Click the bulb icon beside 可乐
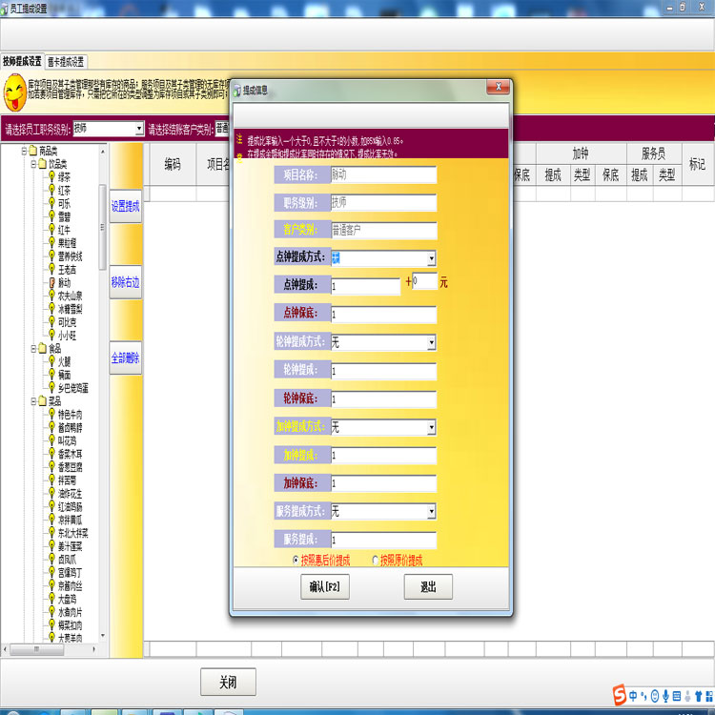The height and width of the screenshot is (715, 715). (x=51, y=203)
